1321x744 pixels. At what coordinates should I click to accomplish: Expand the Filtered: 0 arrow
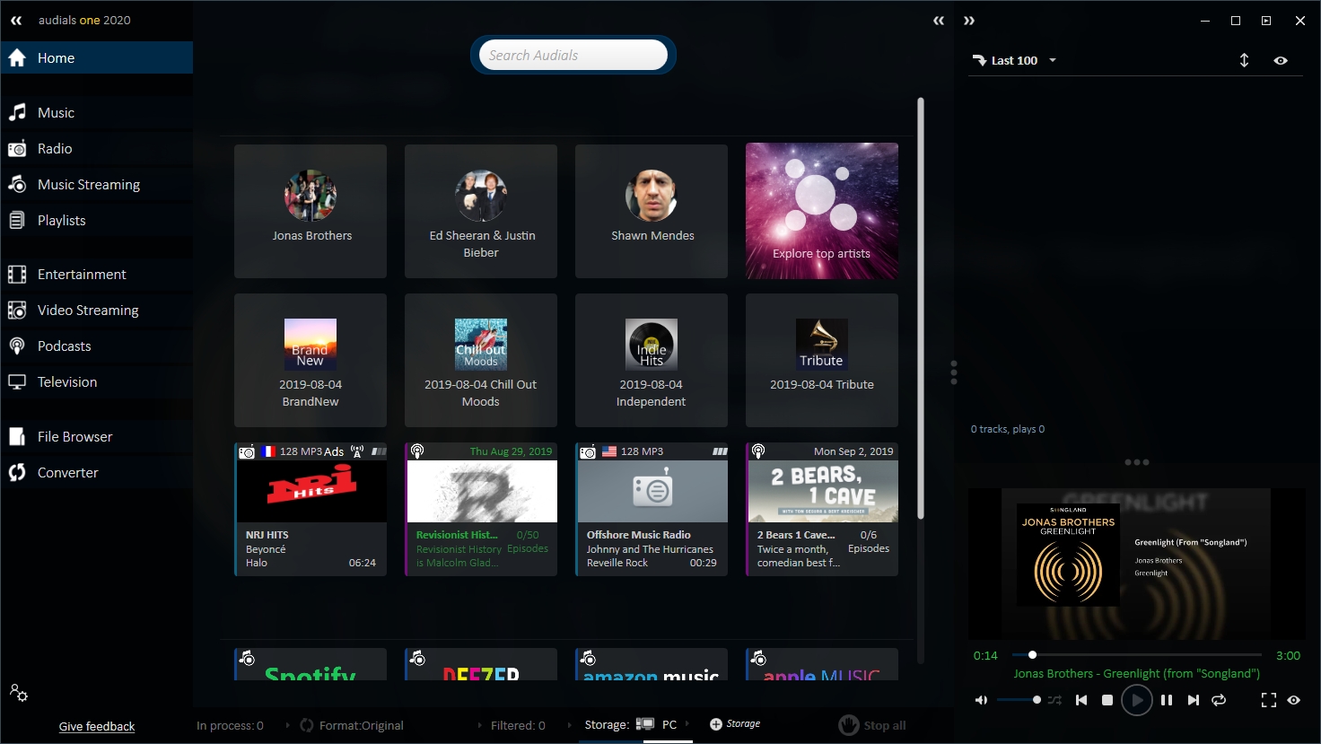coord(569,725)
